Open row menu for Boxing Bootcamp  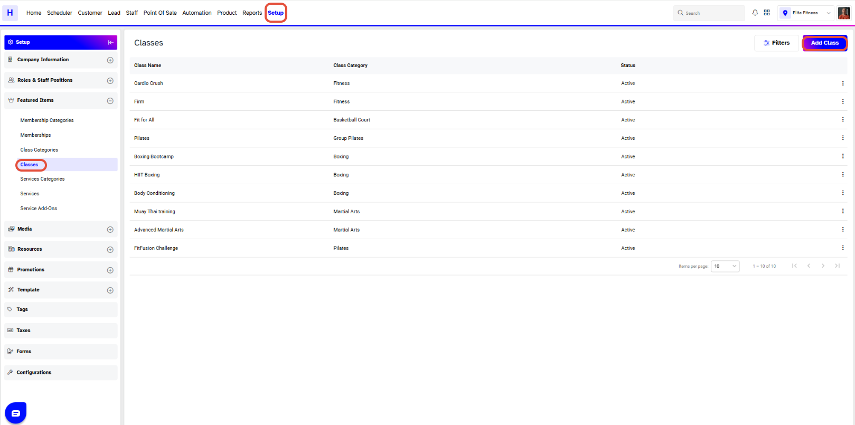click(x=843, y=156)
